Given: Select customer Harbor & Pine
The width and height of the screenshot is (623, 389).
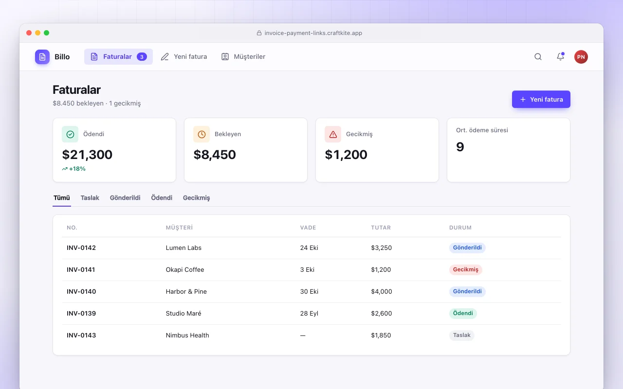Looking at the screenshot, I should (186, 292).
